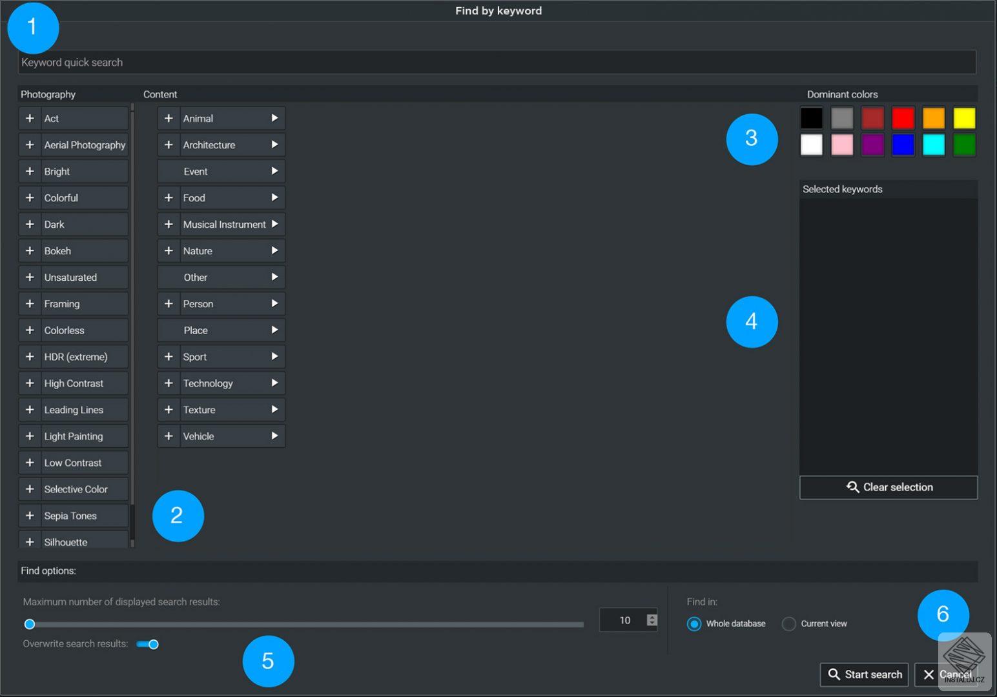Choose the green color swatch
Image resolution: width=997 pixels, height=697 pixels.
(x=964, y=145)
